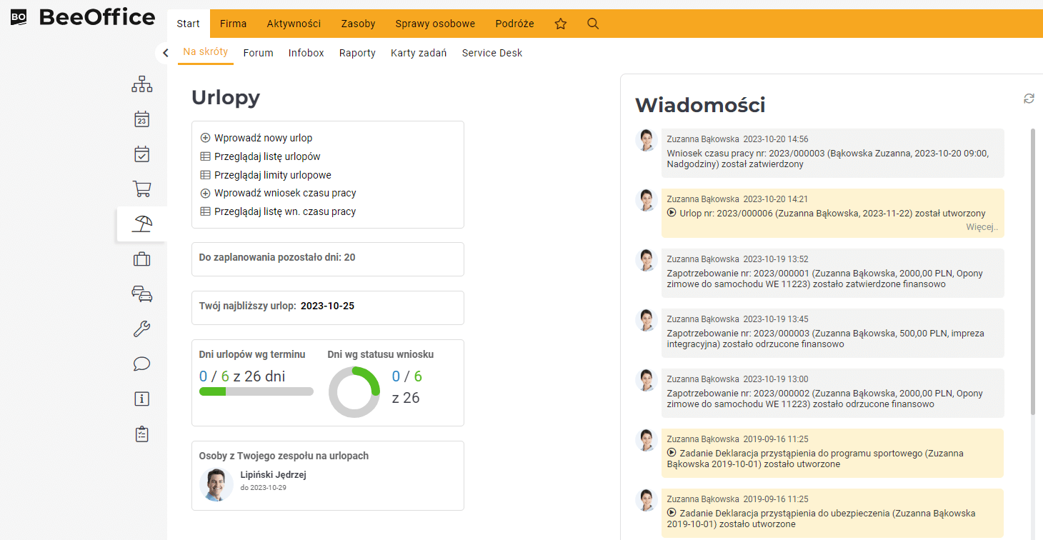
Task: Open the cars fleet sidebar icon
Action: pyautogui.click(x=142, y=294)
